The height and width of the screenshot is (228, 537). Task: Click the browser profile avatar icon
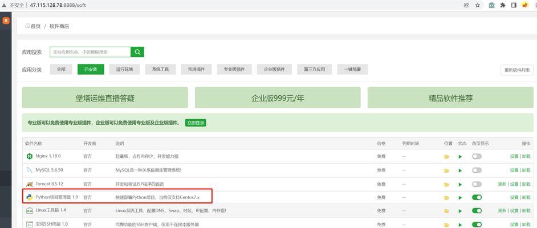524,5
